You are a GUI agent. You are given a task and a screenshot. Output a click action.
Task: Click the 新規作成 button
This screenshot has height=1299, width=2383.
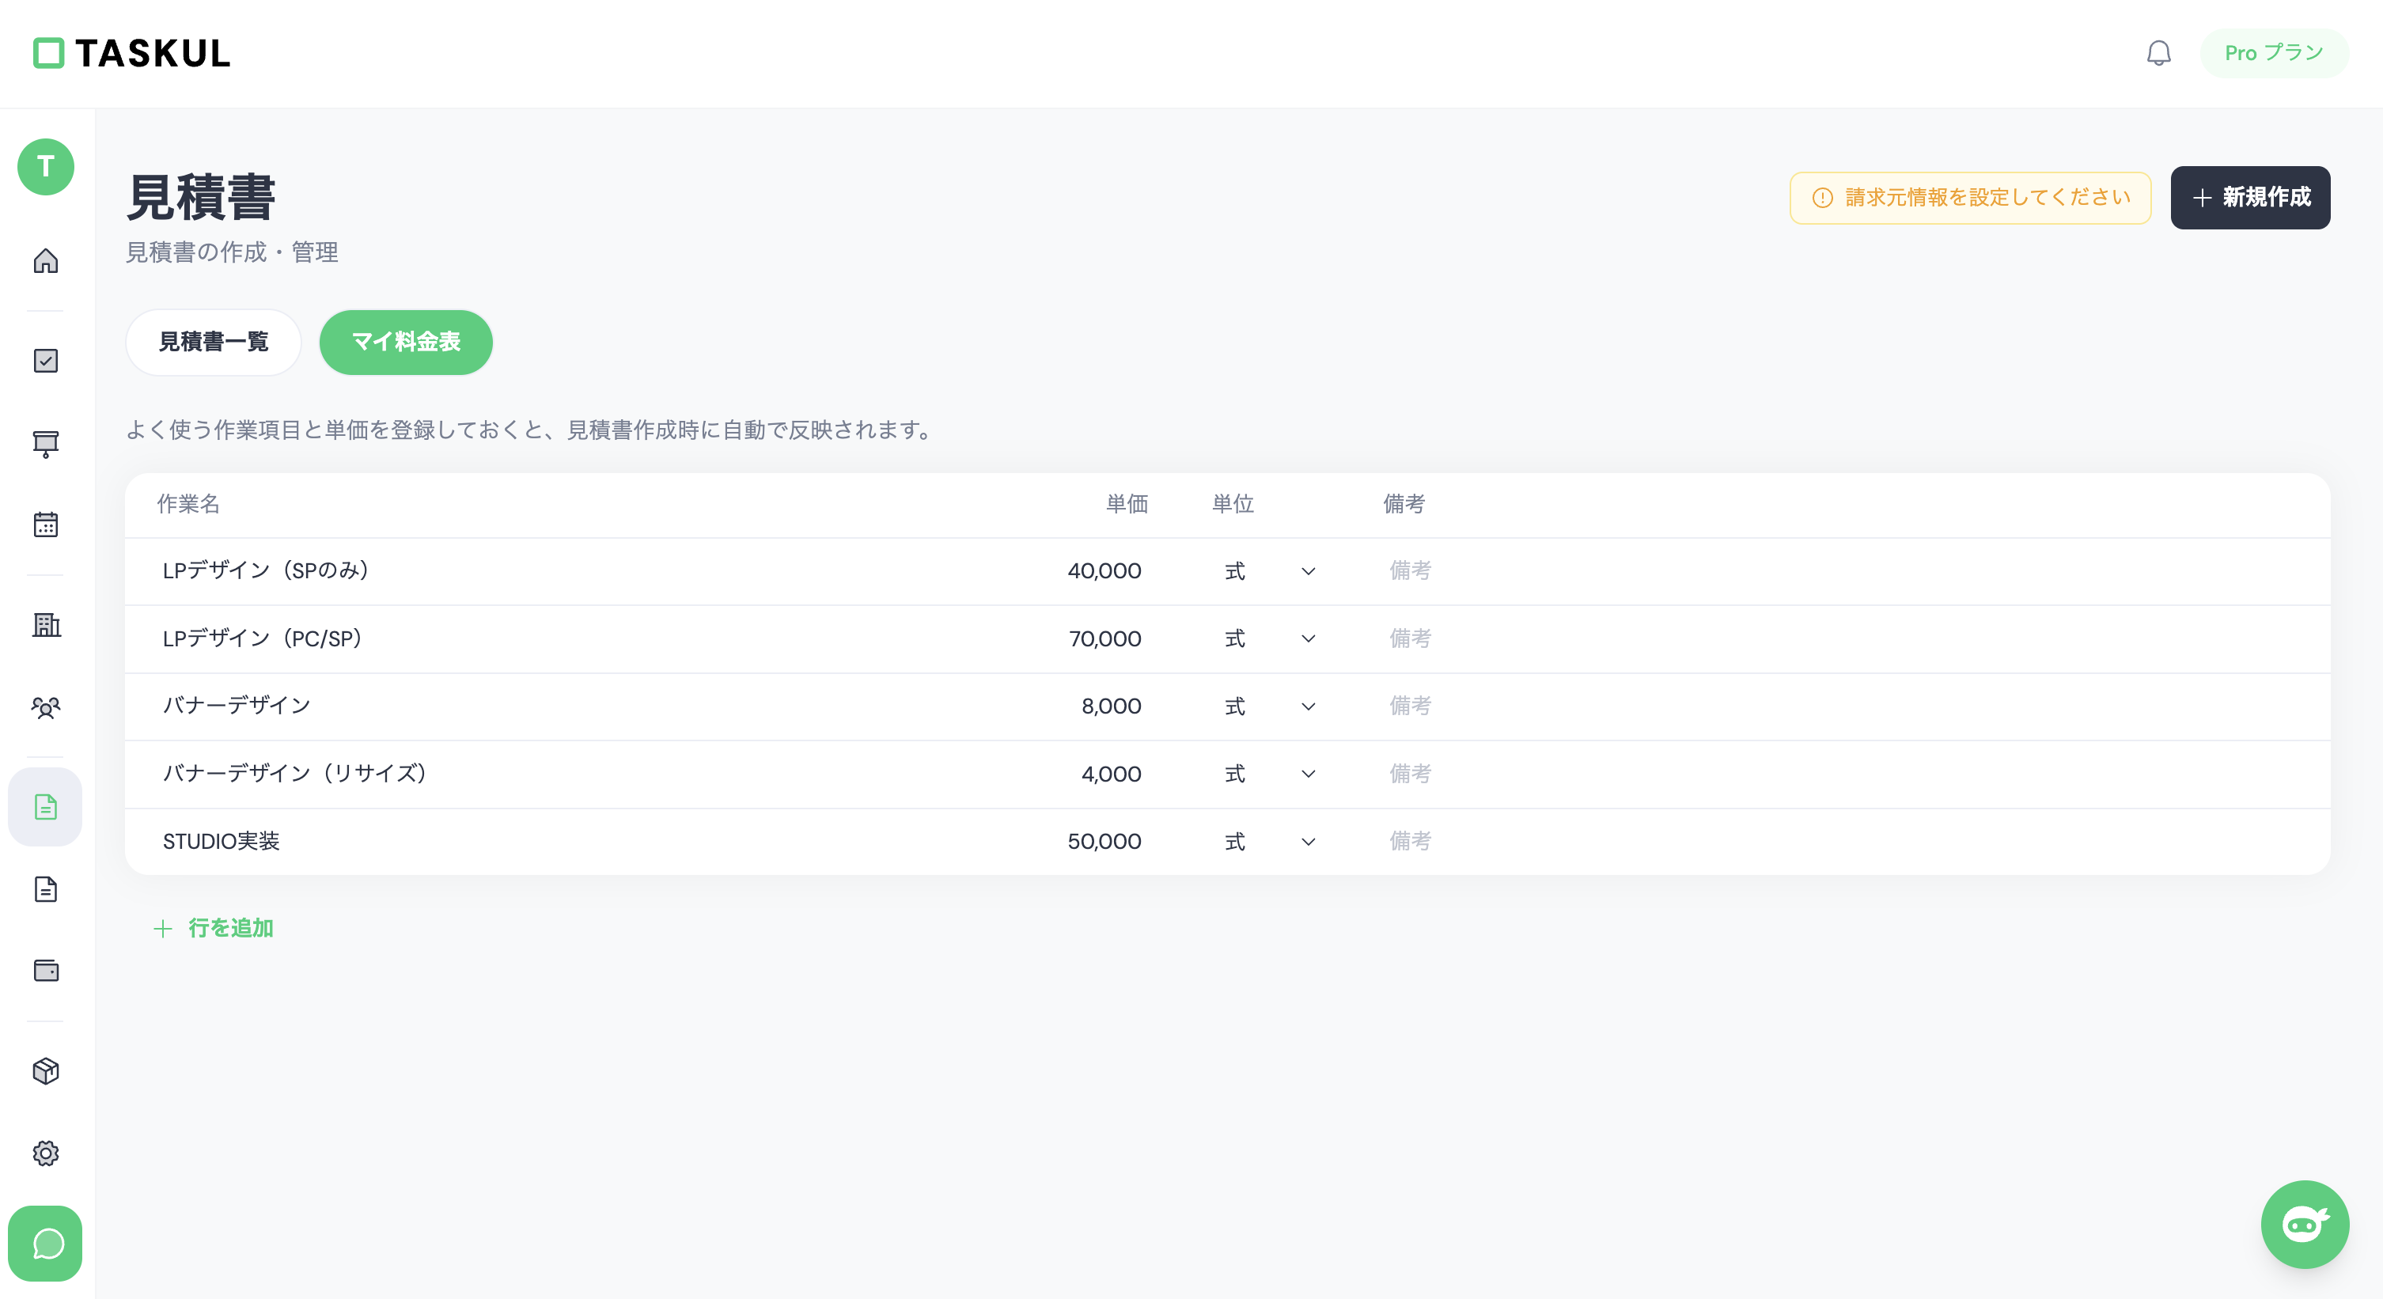2250,197
